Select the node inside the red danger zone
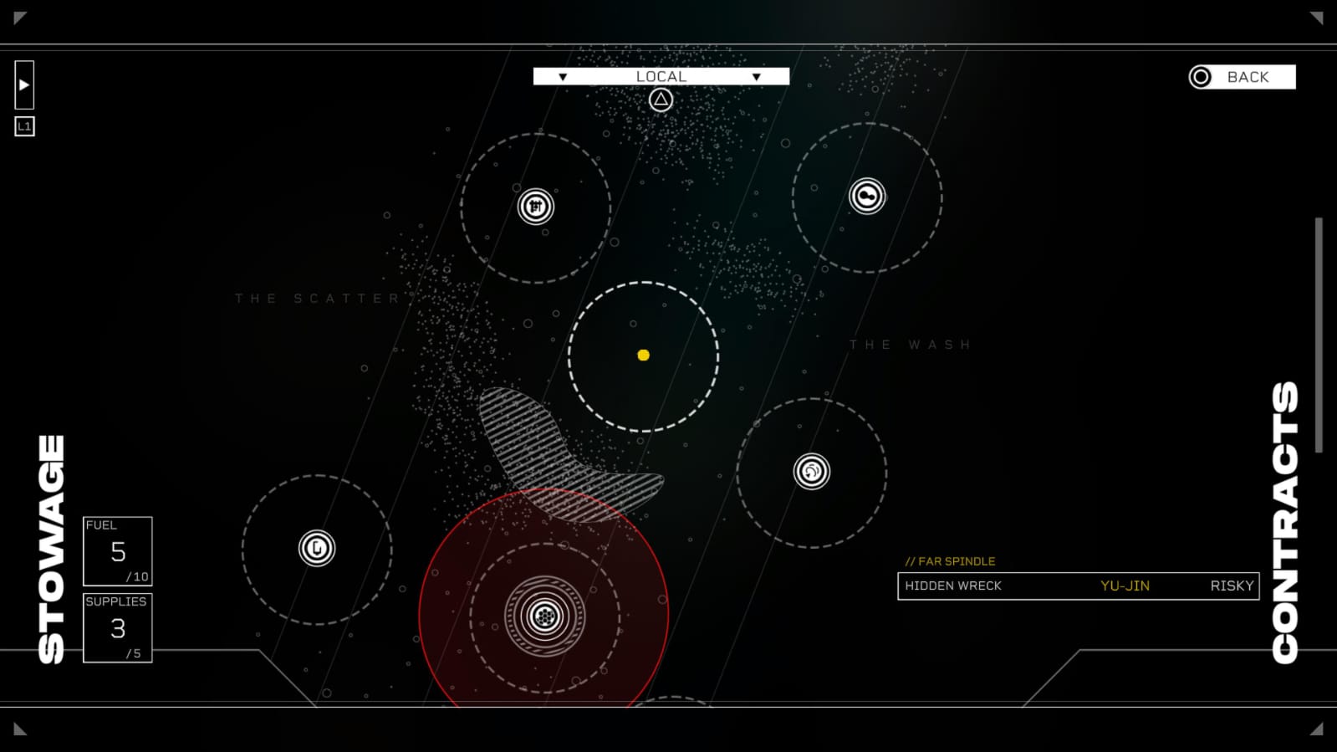Screen dimensions: 1337x752 click(545, 617)
